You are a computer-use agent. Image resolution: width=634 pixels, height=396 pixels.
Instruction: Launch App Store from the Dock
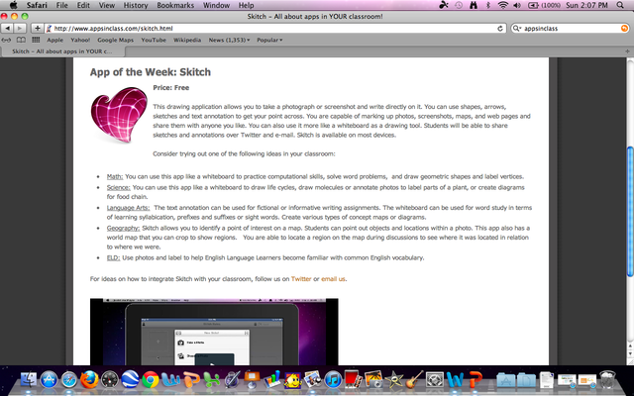pos(49,380)
